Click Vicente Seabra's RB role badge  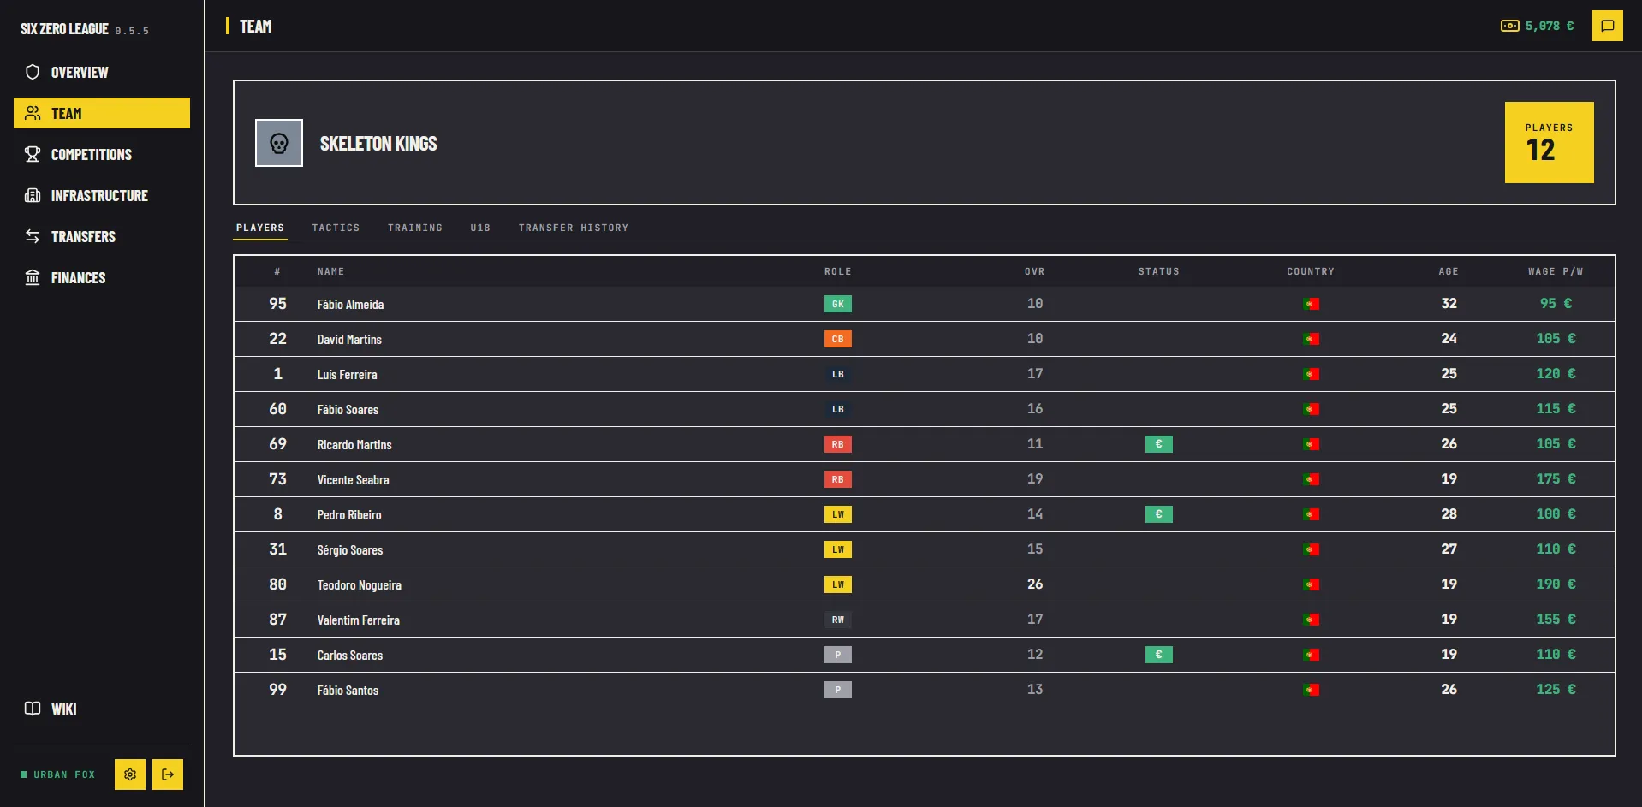pos(838,479)
